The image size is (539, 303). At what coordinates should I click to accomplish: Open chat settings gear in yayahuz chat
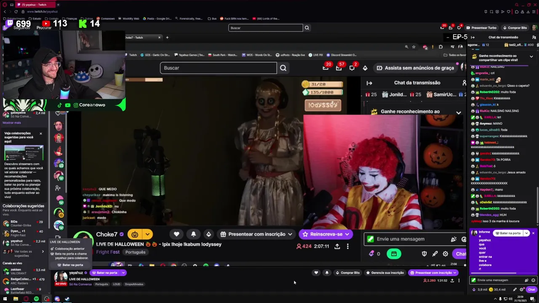(522, 290)
